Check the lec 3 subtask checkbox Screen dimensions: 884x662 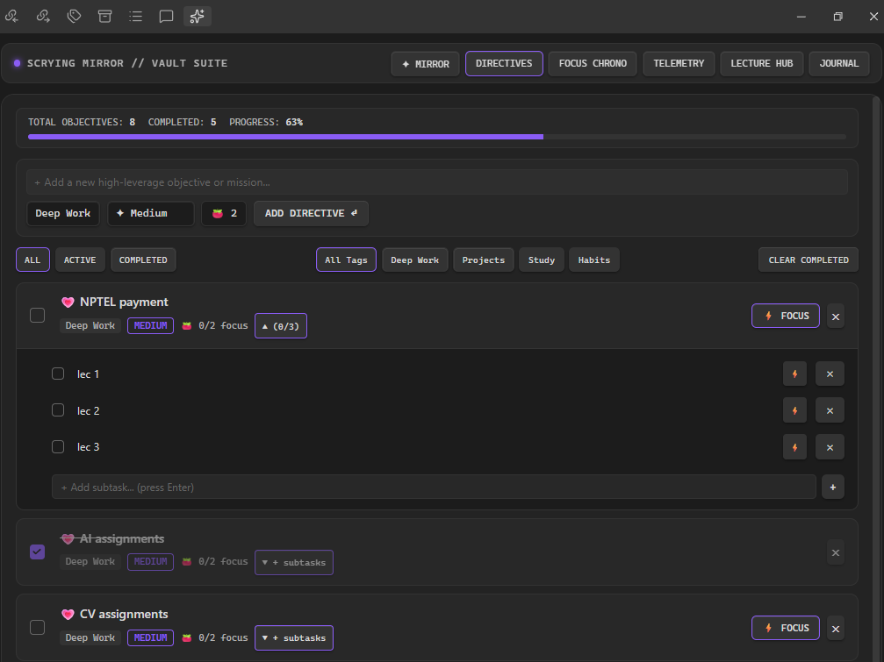(58, 447)
